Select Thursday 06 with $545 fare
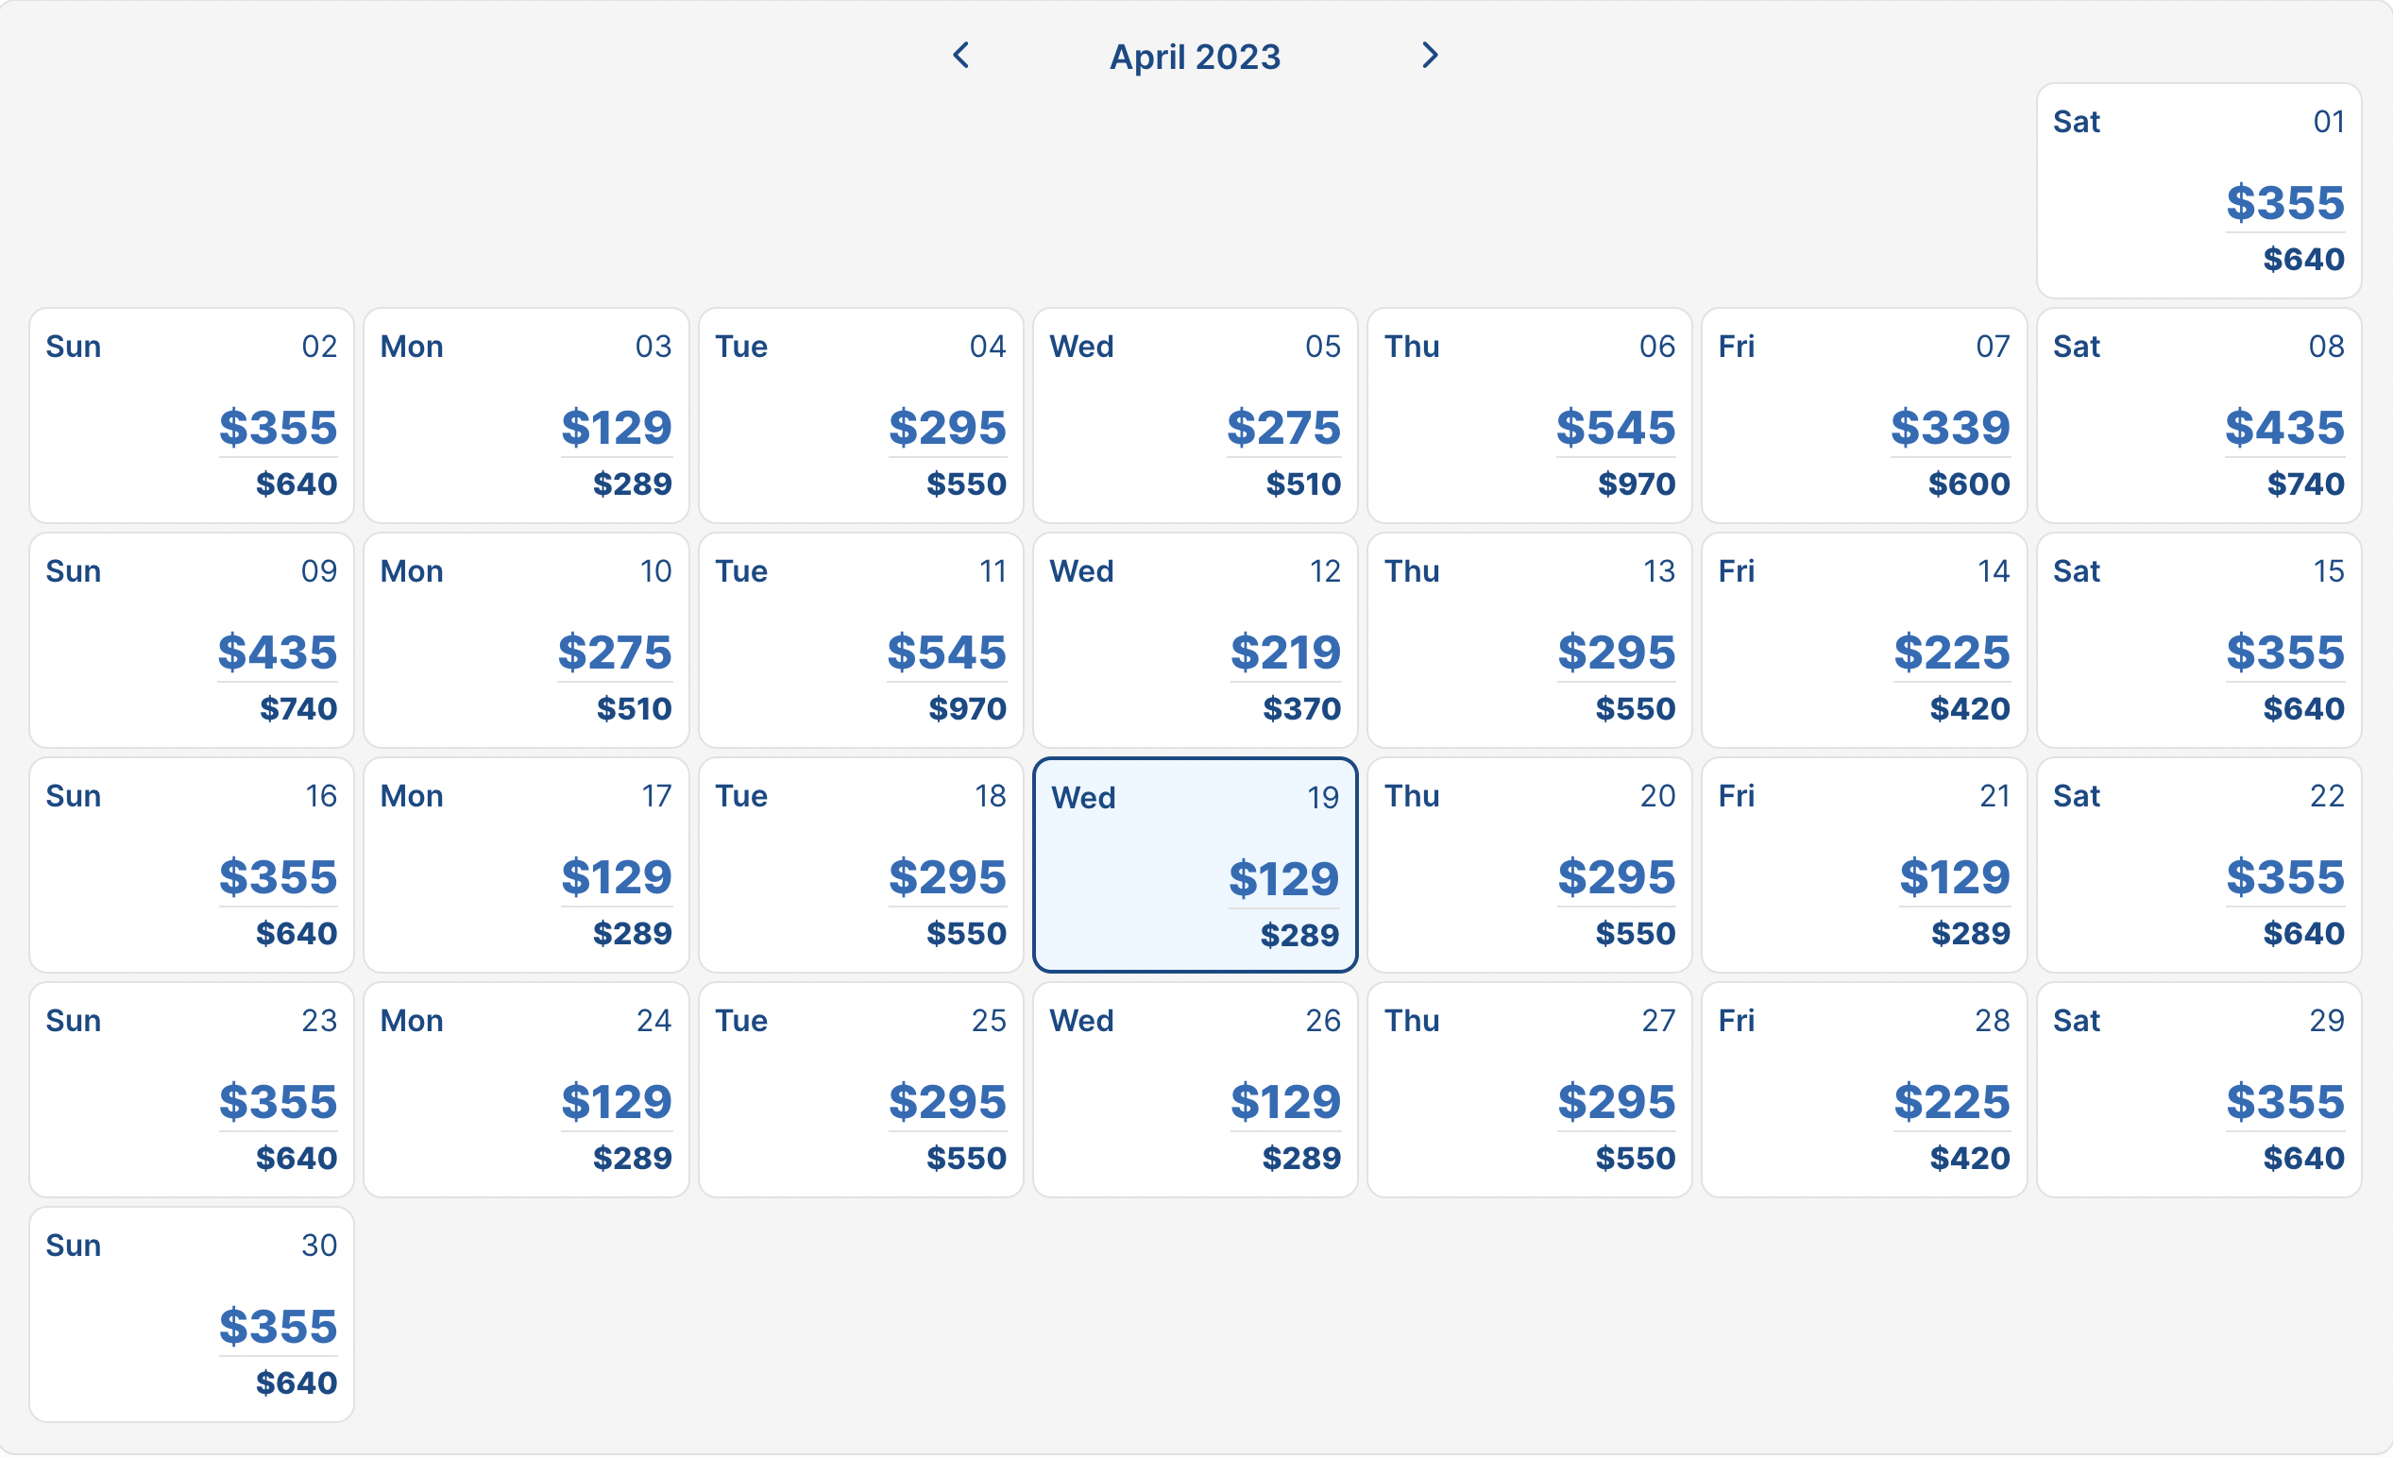Viewport: 2393px width, 1458px height. pyautogui.click(x=1529, y=415)
